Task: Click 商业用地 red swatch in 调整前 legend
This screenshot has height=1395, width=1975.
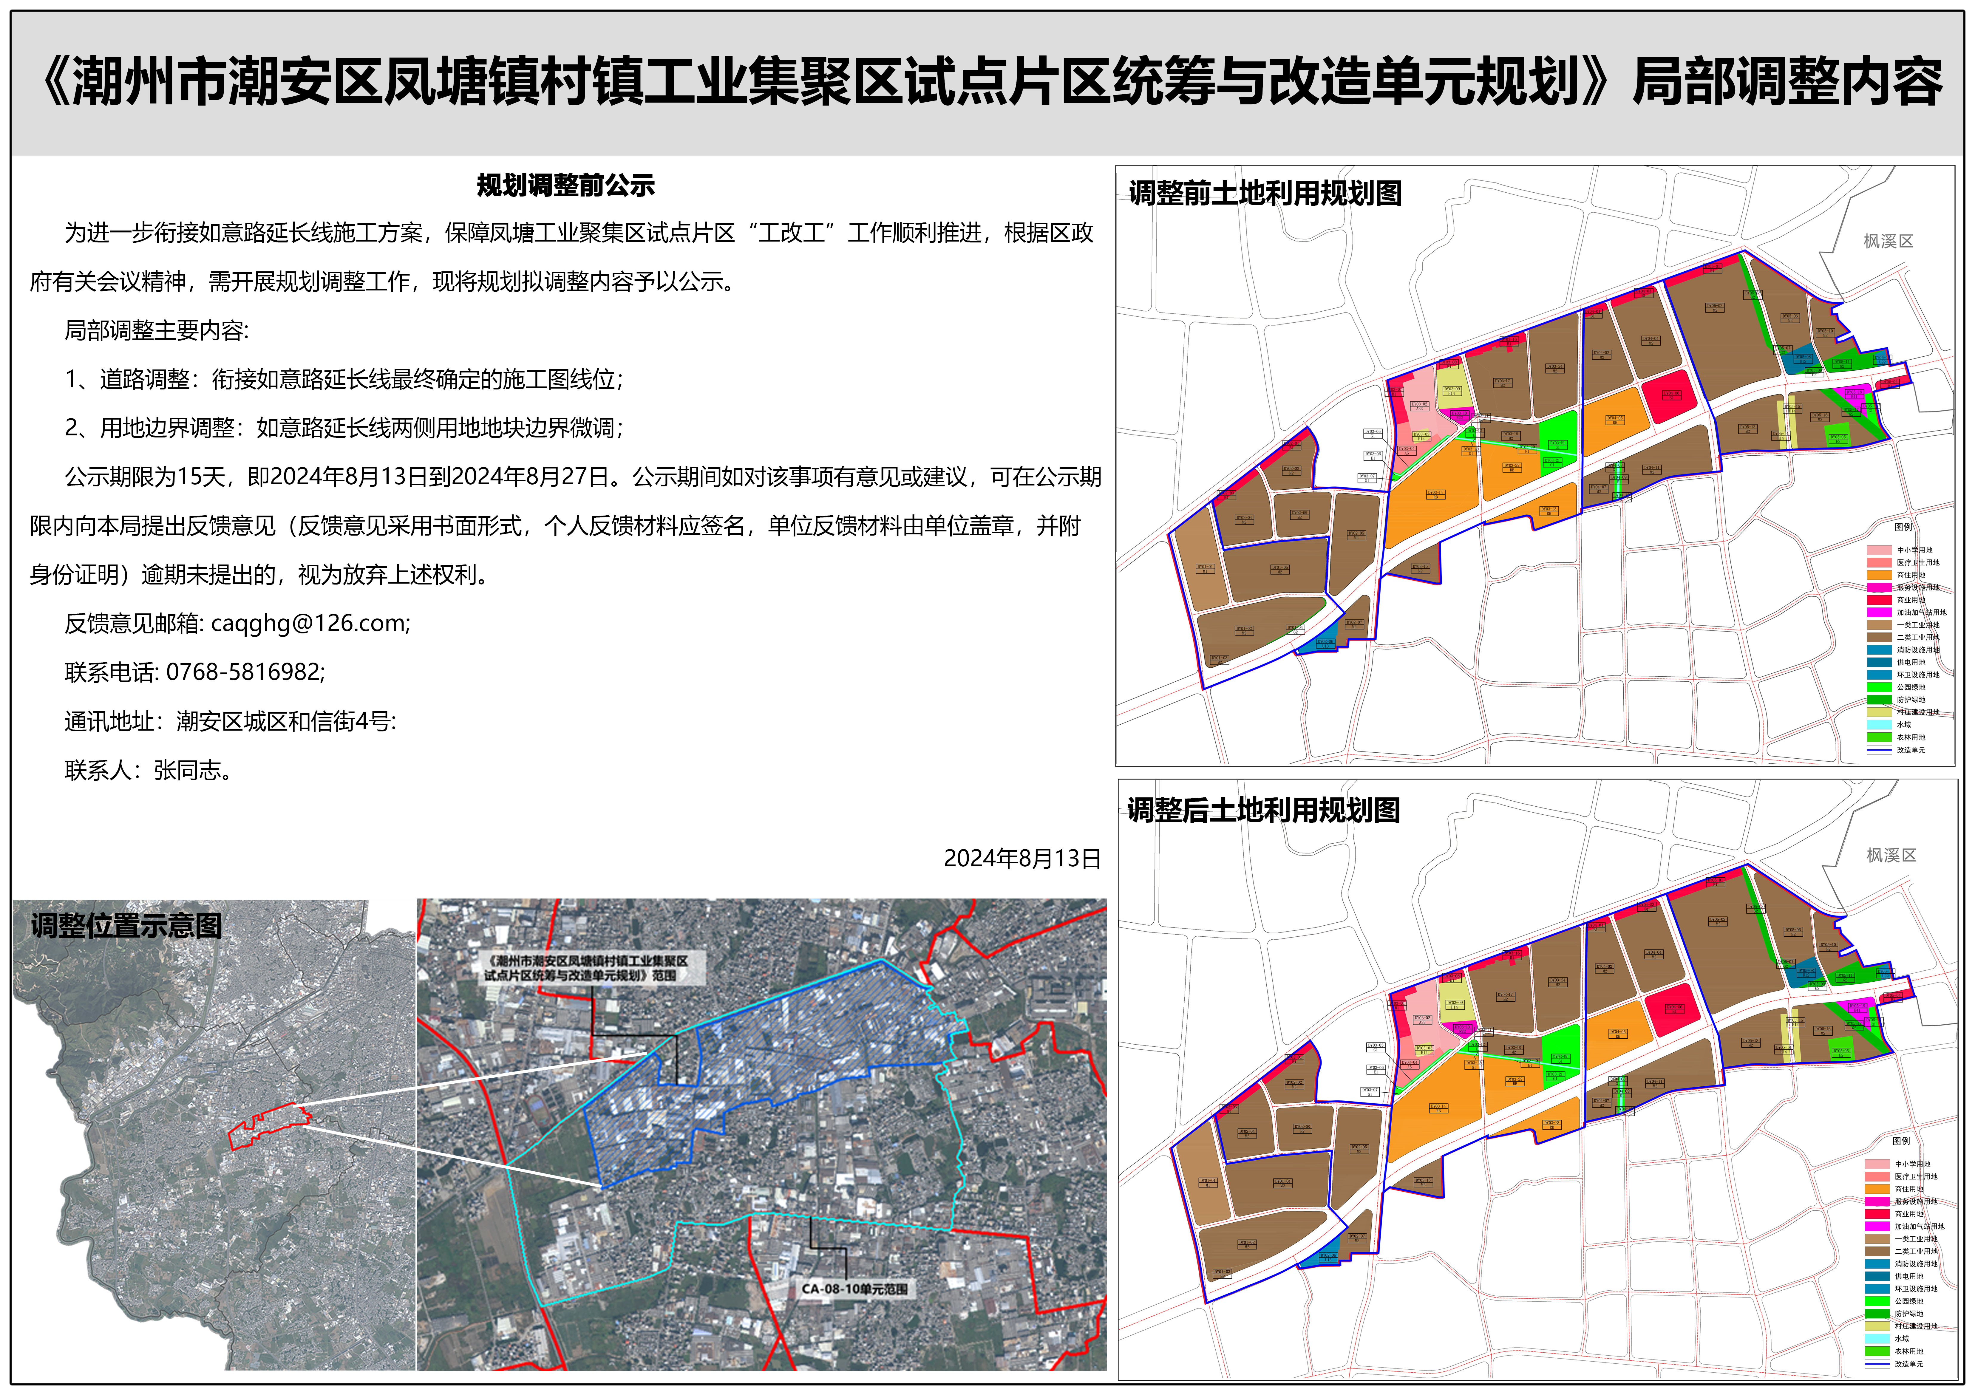Action: coord(1880,600)
